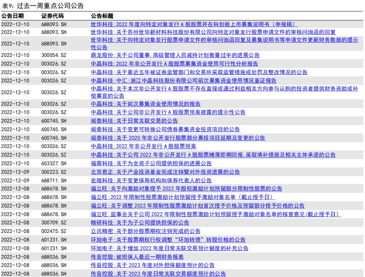Screen dimensions: 365x277
Task: Open 世华科技 更新财务数据的提示性公告 link
Action: click(x=224, y=44)
